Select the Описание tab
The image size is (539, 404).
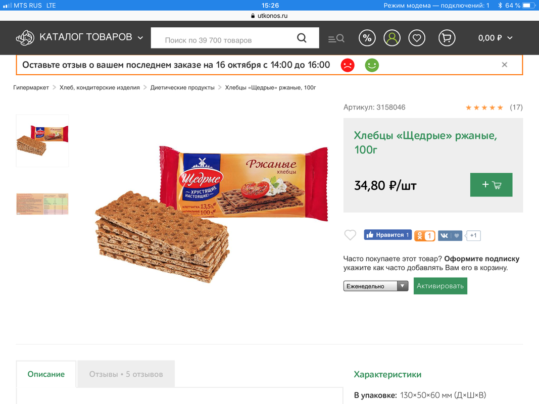pos(46,374)
